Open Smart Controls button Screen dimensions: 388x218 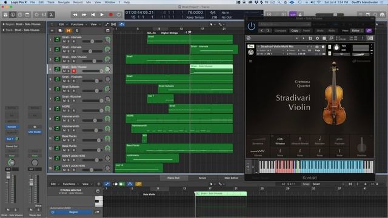click(36, 15)
